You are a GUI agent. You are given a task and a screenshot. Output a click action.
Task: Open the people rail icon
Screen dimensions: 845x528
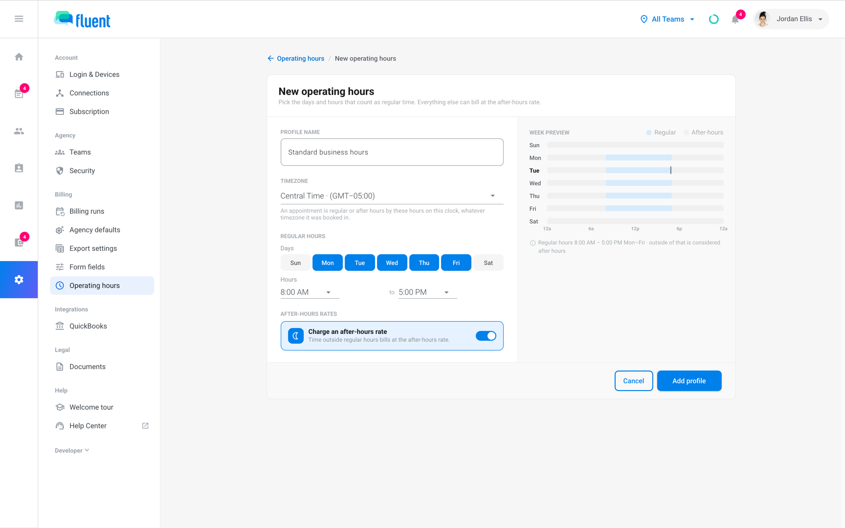coord(19,131)
